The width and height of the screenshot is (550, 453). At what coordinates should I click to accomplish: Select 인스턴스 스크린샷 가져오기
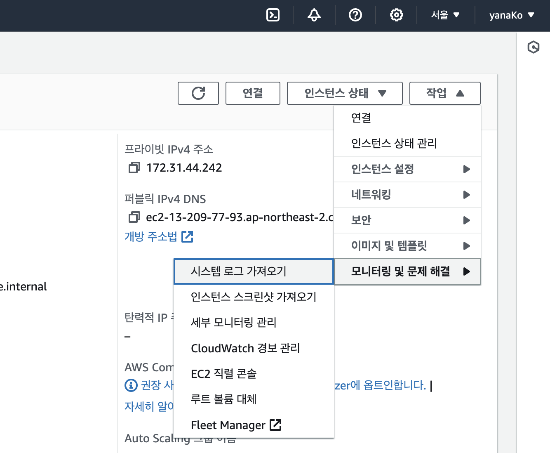[x=254, y=297]
